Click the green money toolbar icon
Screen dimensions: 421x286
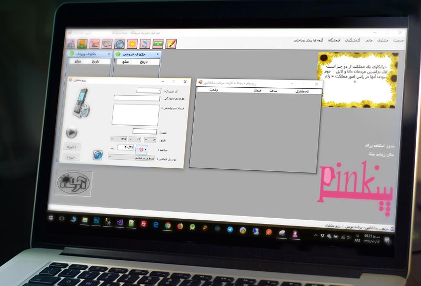[x=158, y=44]
